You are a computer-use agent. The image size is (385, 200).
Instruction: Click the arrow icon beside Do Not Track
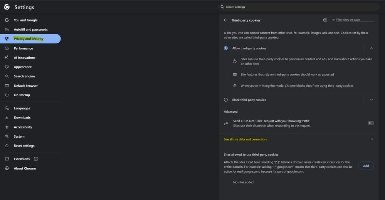click(x=226, y=123)
